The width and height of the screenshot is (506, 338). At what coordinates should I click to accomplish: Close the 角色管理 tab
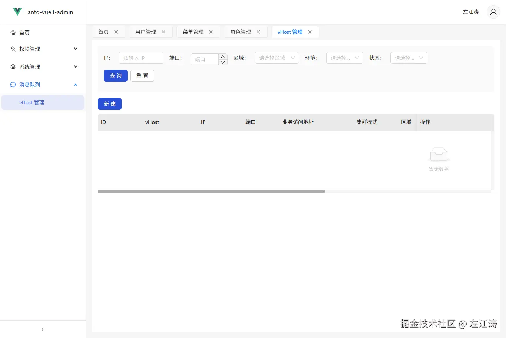(258, 32)
